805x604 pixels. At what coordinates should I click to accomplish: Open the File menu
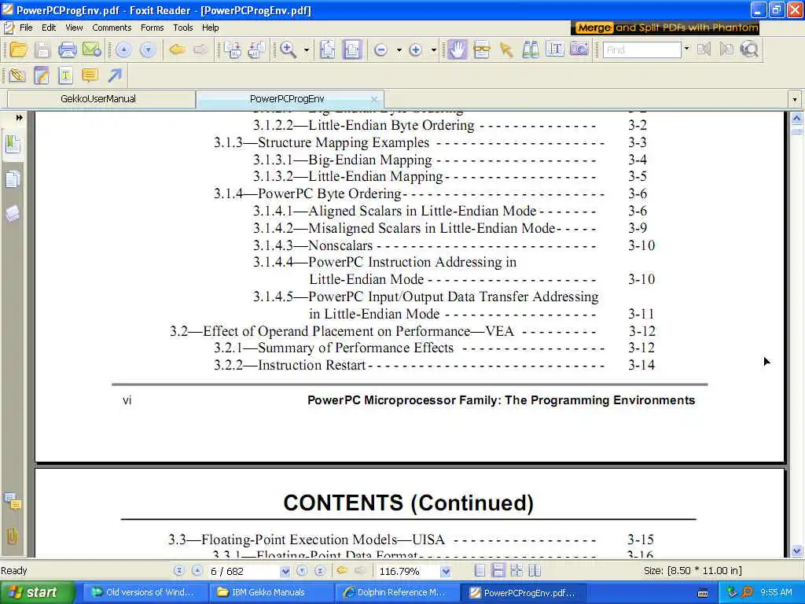tap(26, 28)
